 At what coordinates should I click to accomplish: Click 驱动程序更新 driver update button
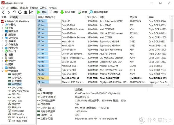pyautogui.click(x=99, y=12)
